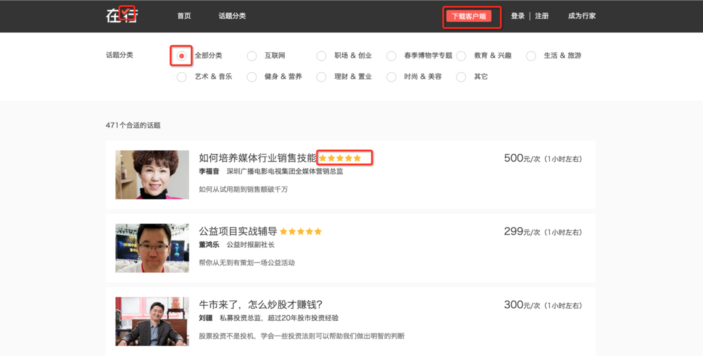This screenshot has width=703, height=356.
Task: Select the 互联网 category radio
Action: (252, 56)
